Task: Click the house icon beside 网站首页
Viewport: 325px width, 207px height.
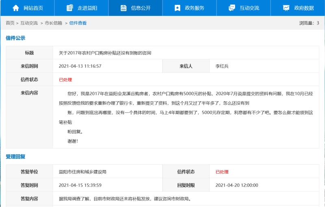Action: point(16,8)
